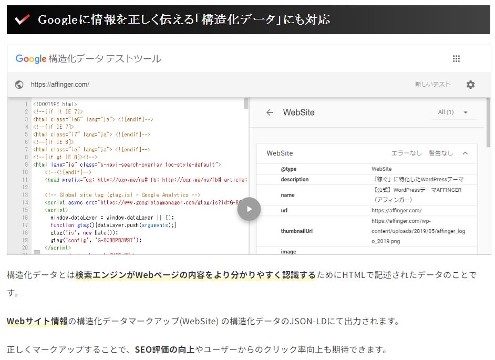Click the thumbnailUrl property label

point(296,231)
